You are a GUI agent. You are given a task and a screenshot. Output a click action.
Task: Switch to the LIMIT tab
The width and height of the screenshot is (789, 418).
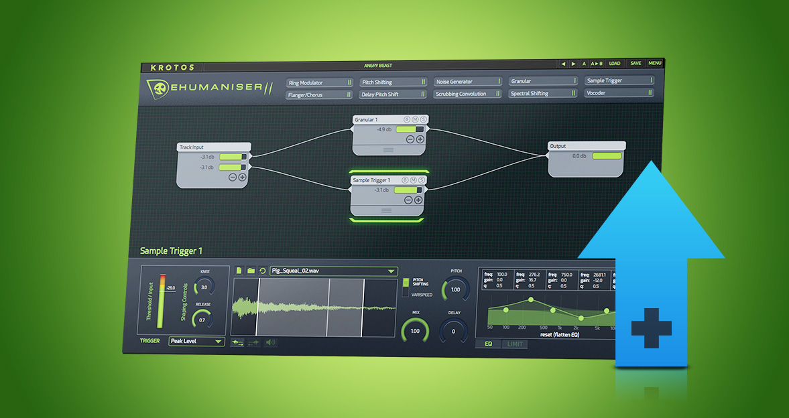tap(515, 344)
